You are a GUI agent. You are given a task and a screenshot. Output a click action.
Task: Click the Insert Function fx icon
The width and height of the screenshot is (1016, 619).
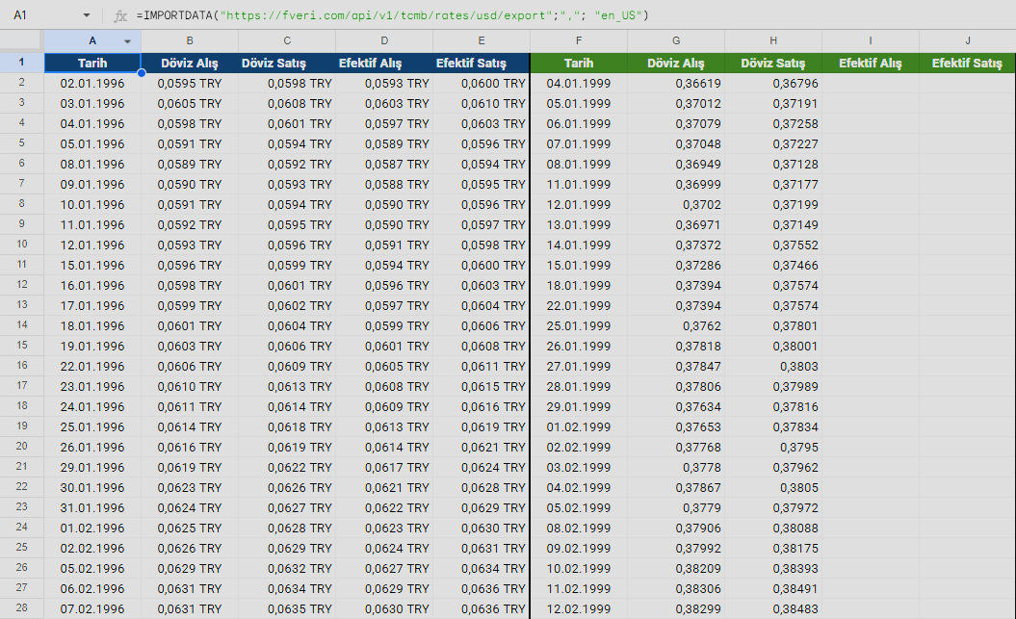118,15
